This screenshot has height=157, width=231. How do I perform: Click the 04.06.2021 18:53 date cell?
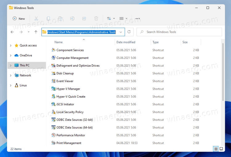tap(127, 143)
